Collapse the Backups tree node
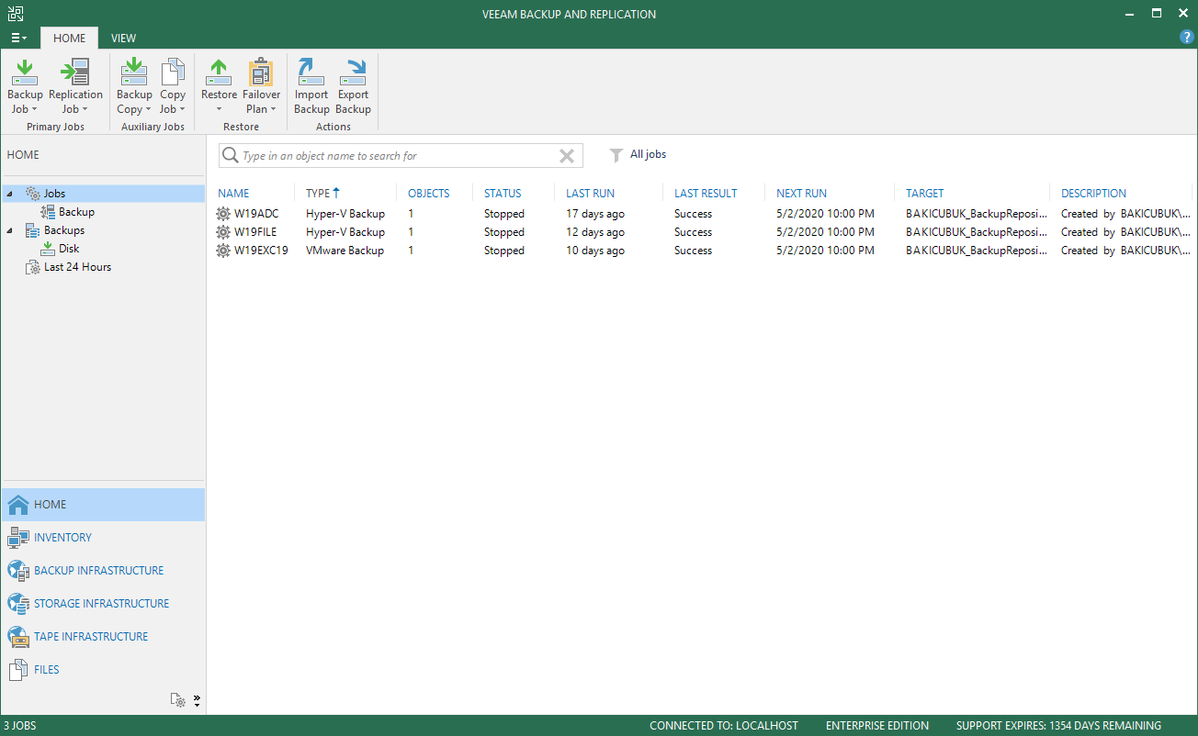This screenshot has width=1198, height=736. click(9, 230)
